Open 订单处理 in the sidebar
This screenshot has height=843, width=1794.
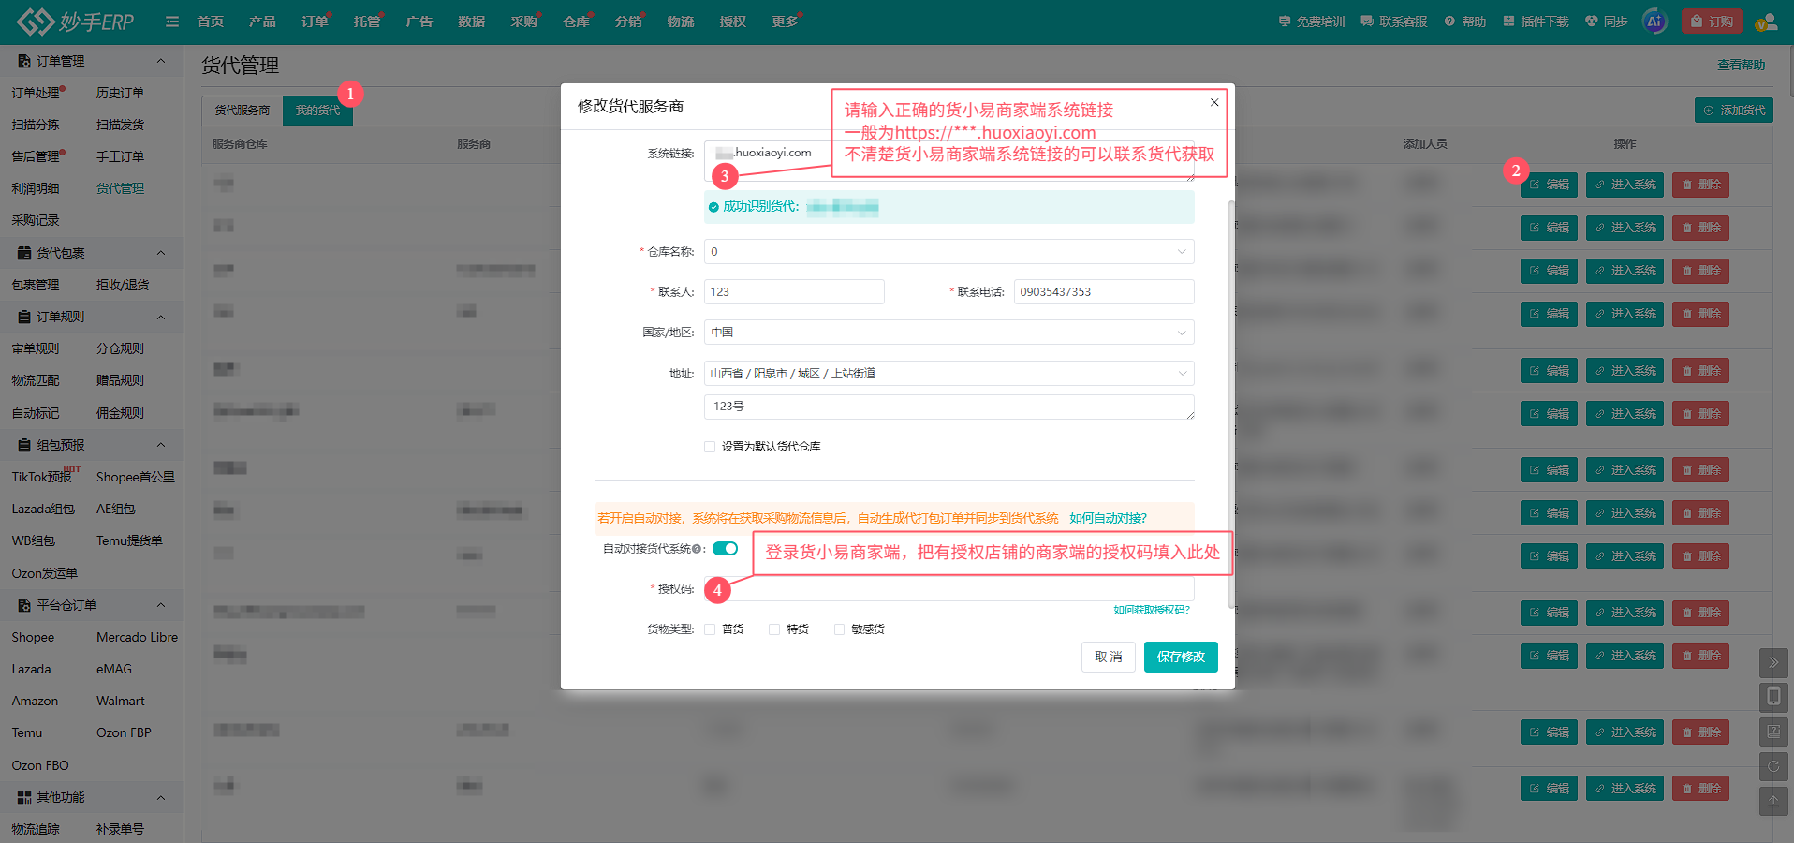pyautogui.click(x=36, y=93)
